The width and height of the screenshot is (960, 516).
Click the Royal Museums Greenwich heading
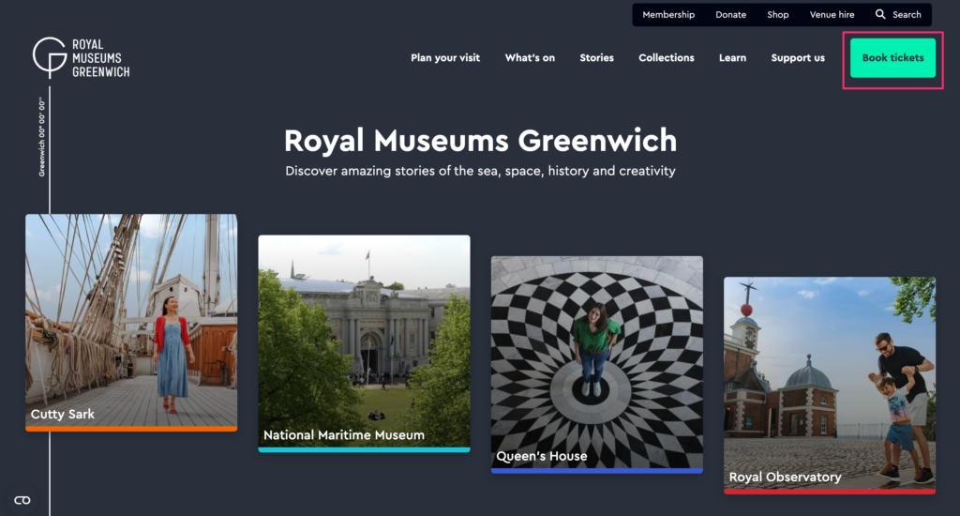tap(481, 141)
